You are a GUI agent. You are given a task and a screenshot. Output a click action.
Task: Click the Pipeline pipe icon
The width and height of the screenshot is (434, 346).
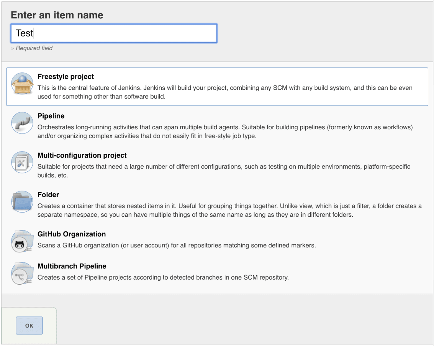22,123
